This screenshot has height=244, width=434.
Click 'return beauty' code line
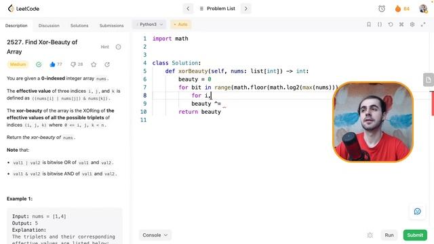[x=199, y=112]
